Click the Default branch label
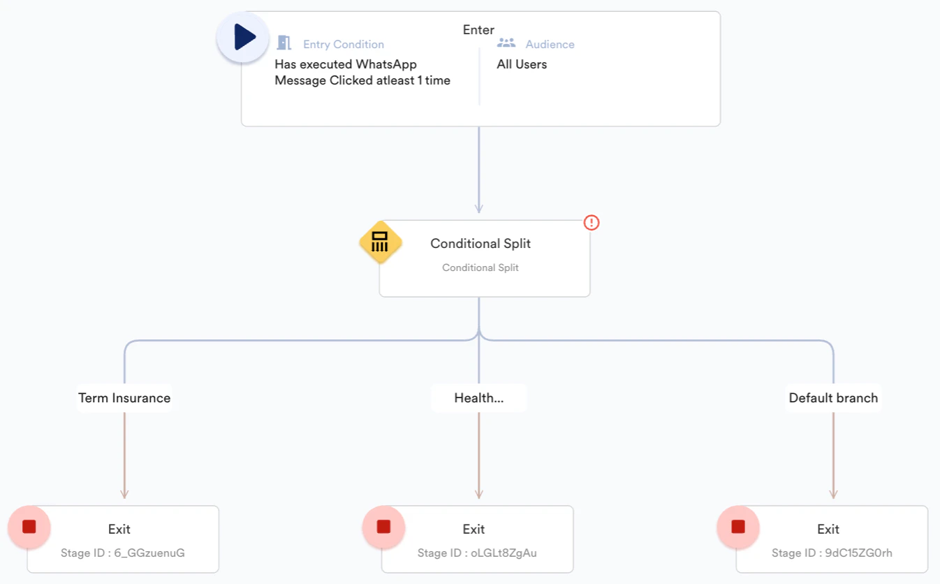This screenshot has width=940, height=584. 832,397
